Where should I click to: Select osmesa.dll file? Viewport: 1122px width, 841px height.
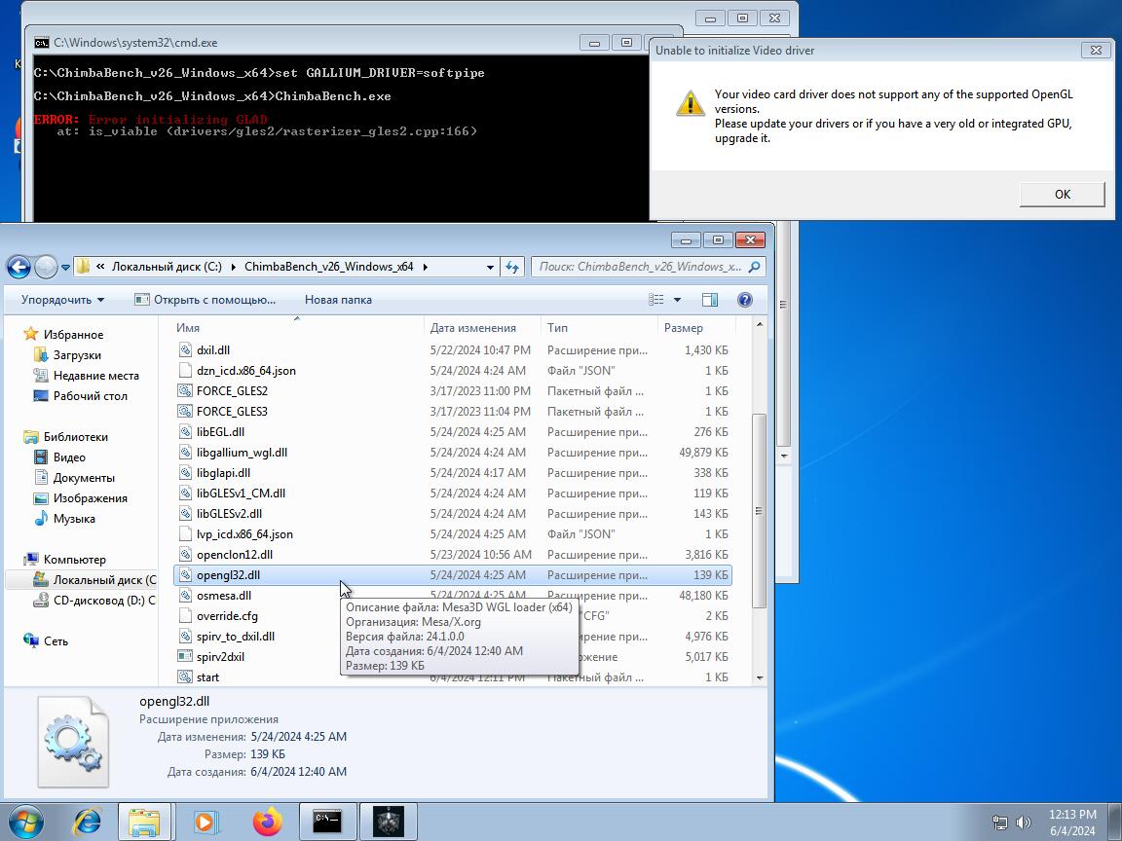[x=452, y=596]
